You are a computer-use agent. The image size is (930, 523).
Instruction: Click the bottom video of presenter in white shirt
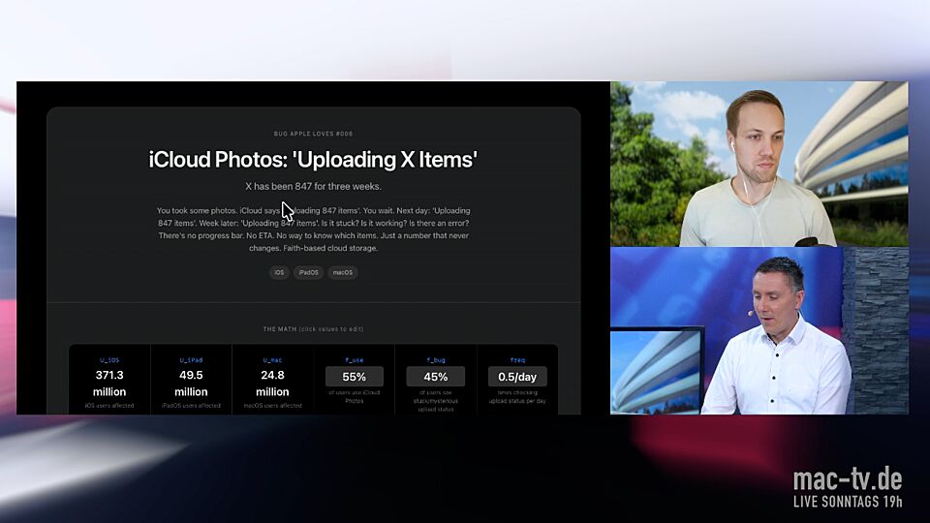coord(759,331)
